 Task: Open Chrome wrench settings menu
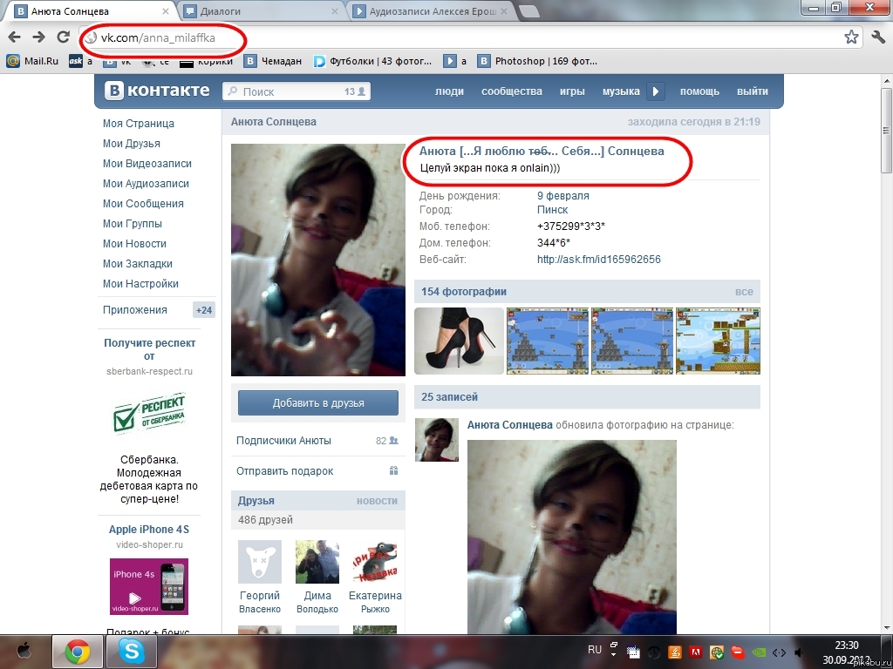click(878, 37)
